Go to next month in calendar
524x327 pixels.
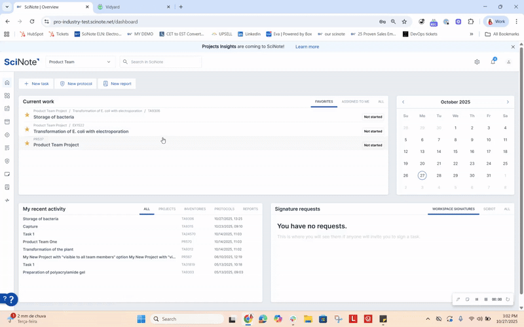click(508, 102)
